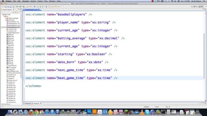This screenshot has width=207, height=116.
Task: Click the Wi-Fi icon in menu bar
Action: click(172, 1)
